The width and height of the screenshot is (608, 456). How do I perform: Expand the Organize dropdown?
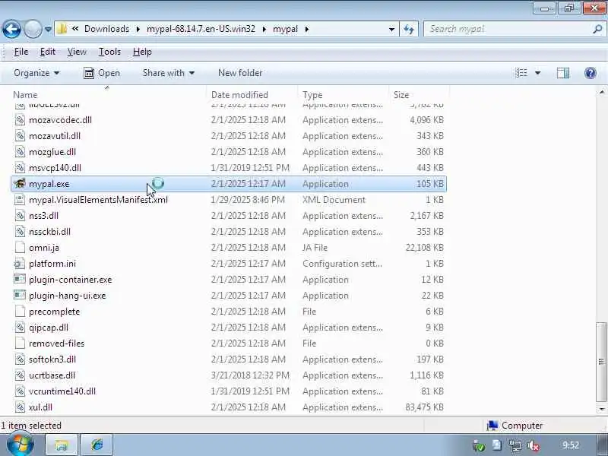pyautogui.click(x=36, y=73)
